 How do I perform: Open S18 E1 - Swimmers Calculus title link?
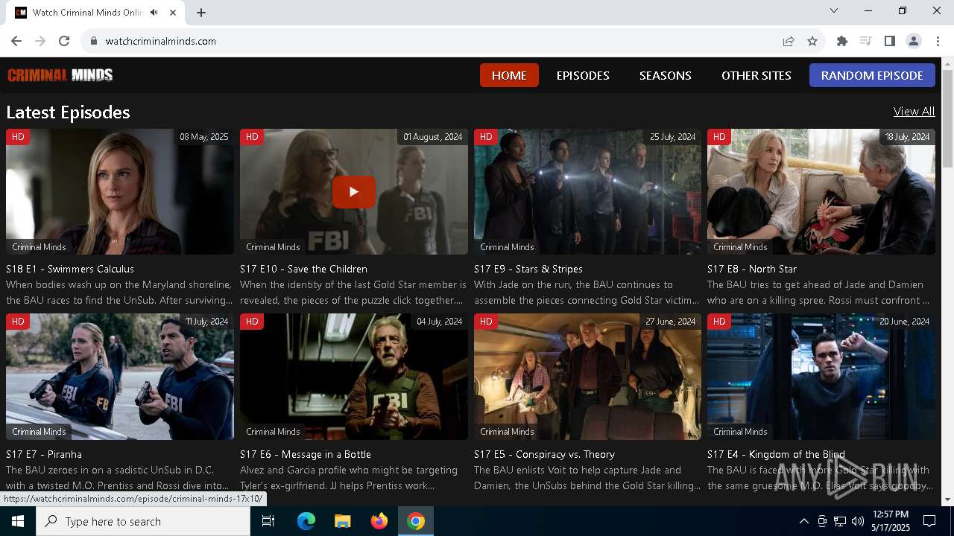70,269
